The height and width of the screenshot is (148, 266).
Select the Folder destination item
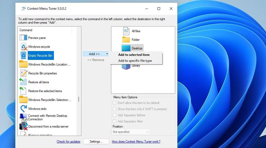point(135,40)
